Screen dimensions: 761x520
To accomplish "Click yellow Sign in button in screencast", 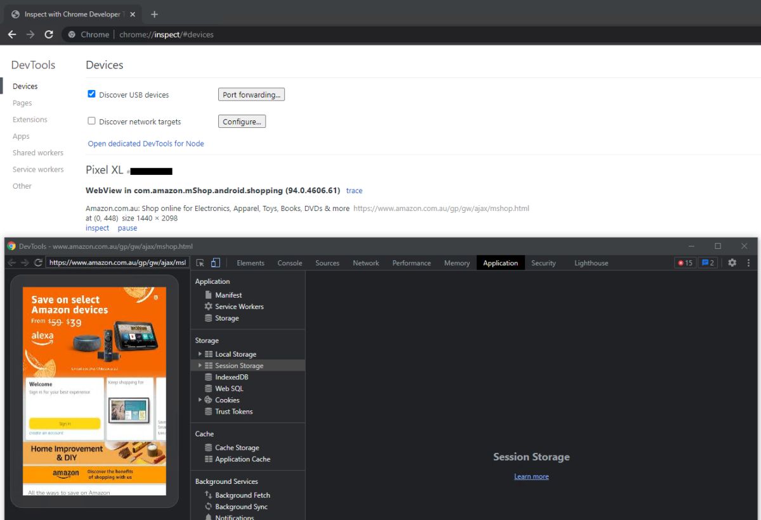I will pyautogui.click(x=65, y=424).
